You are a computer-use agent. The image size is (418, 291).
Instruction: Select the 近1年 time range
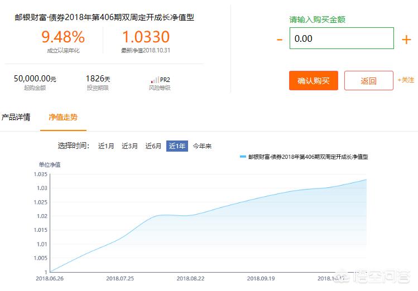[177, 146]
